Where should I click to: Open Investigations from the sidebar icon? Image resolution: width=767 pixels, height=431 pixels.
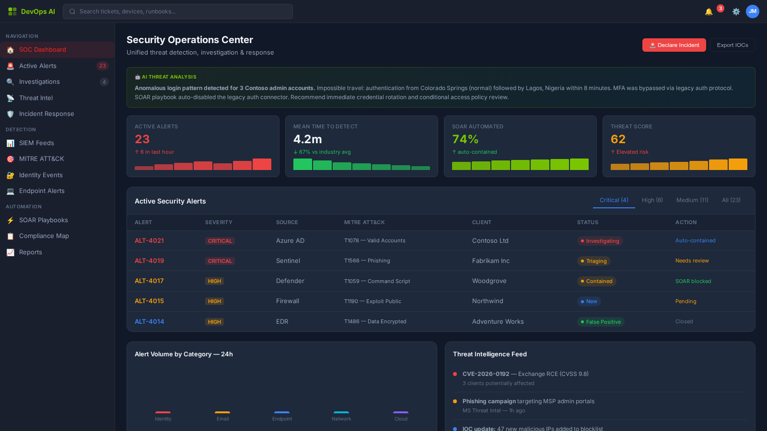coord(10,81)
